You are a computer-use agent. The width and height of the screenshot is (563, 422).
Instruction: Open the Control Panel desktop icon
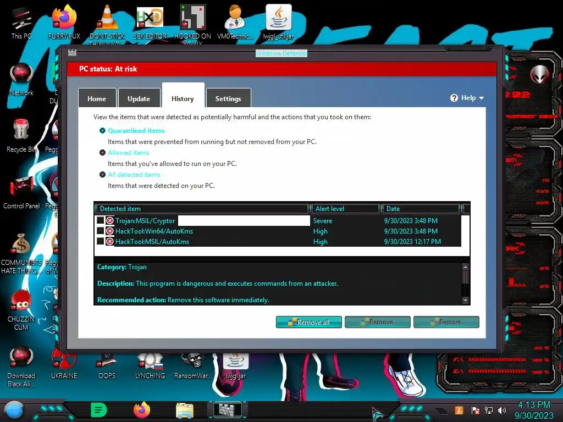[21, 192]
